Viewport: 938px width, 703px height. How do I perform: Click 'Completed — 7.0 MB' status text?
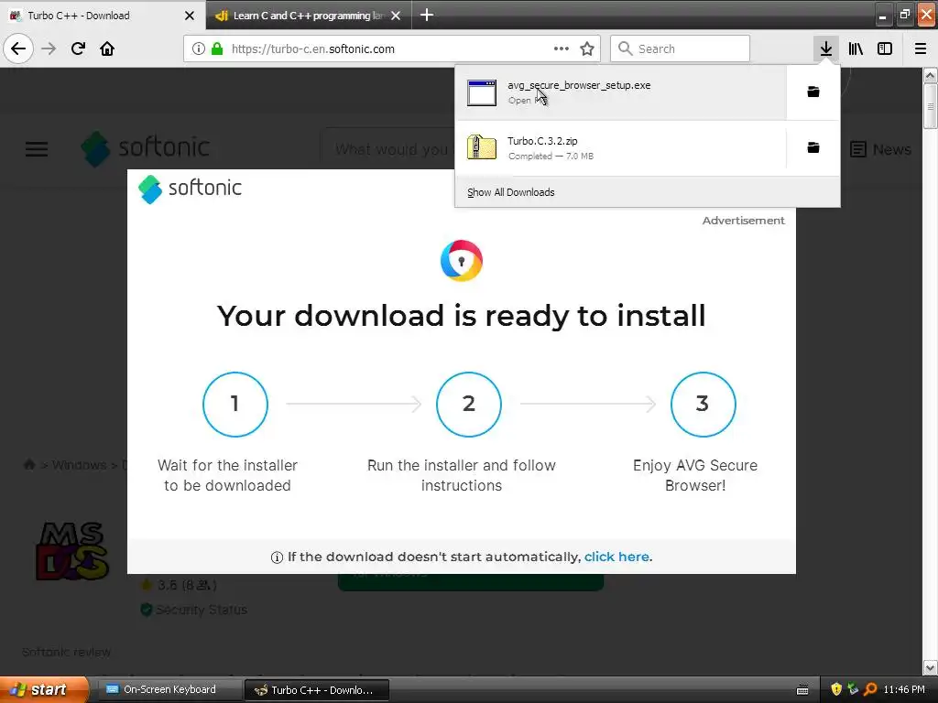point(551,156)
